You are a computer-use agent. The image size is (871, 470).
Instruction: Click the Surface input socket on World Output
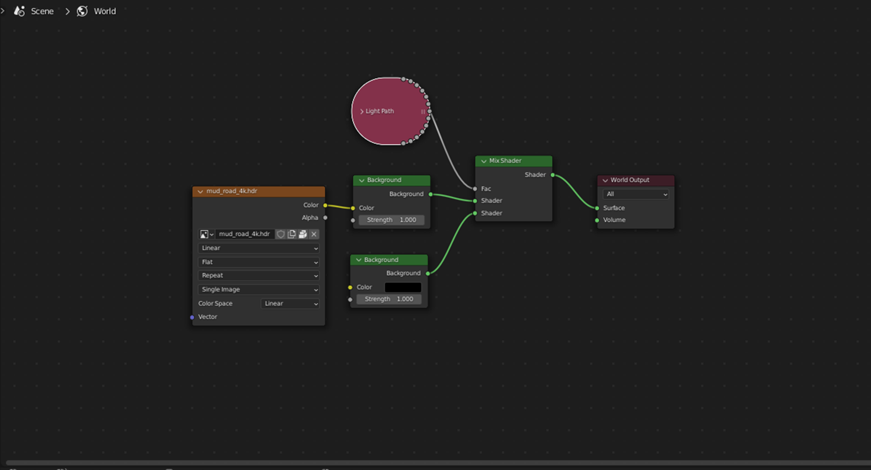[597, 208]
